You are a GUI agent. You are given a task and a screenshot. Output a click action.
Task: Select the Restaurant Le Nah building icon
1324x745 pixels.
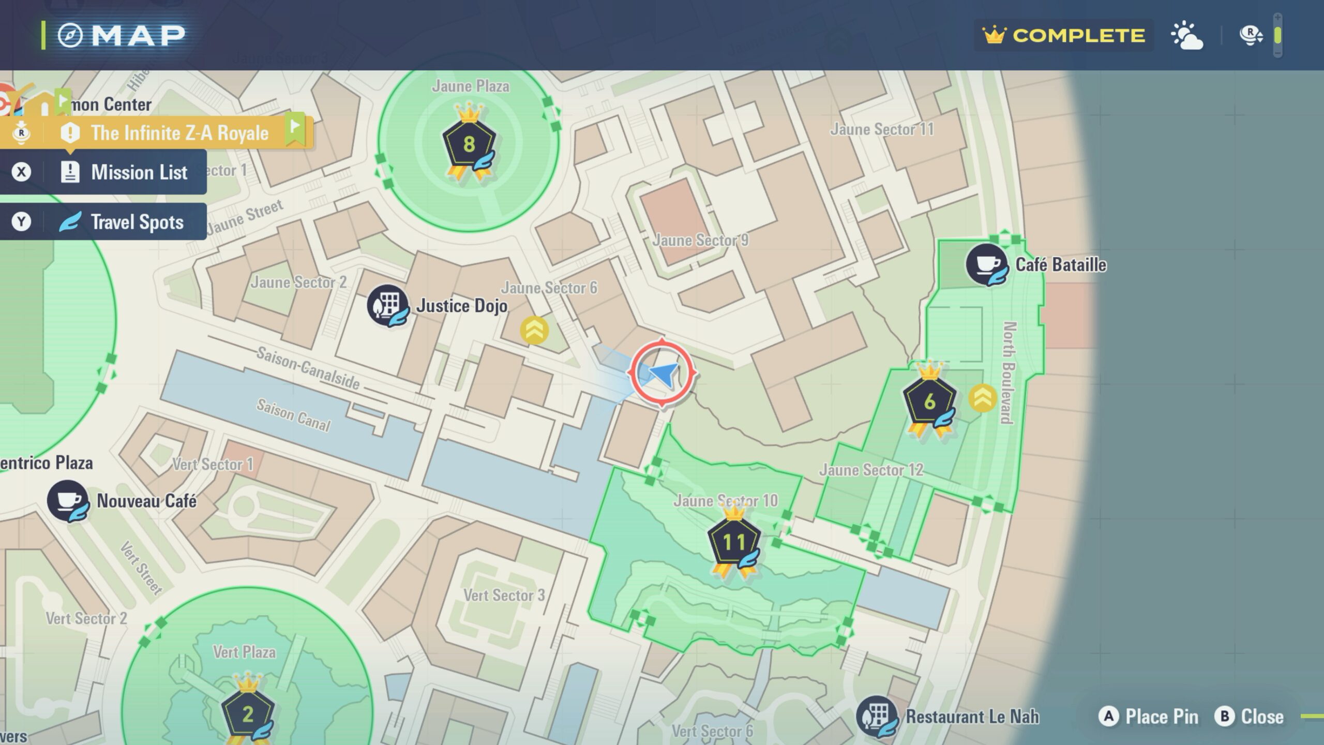coord(877,717)
